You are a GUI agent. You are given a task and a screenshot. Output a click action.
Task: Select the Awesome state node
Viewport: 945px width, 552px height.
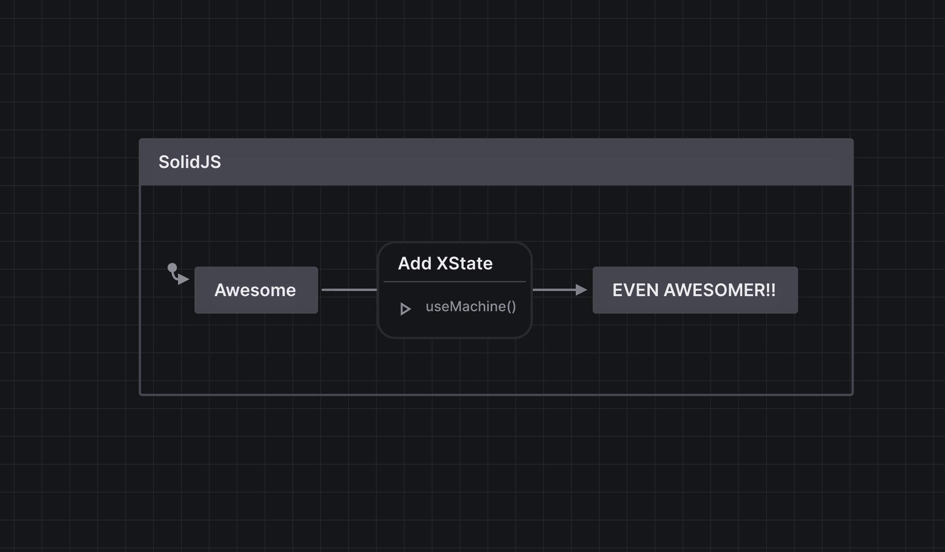[x=256, y=290]
